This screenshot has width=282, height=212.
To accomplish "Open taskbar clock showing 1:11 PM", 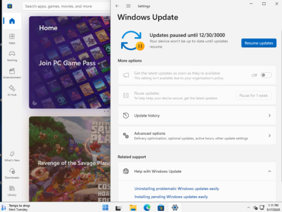I will [x=273, y=207].
